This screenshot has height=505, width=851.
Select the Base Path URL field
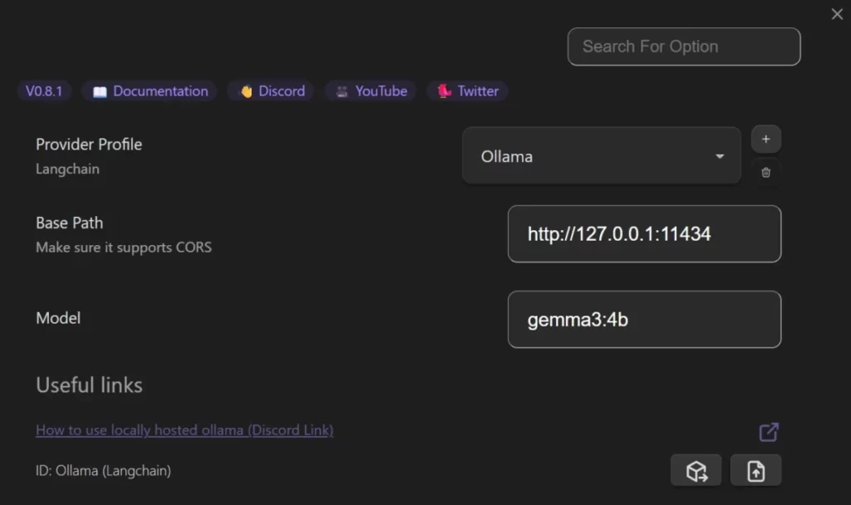click(x=644, y=234)
